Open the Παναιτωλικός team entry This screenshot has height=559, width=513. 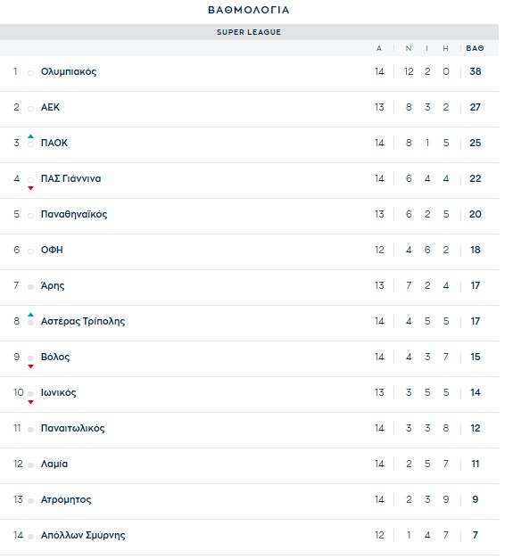tap(73, 428)
